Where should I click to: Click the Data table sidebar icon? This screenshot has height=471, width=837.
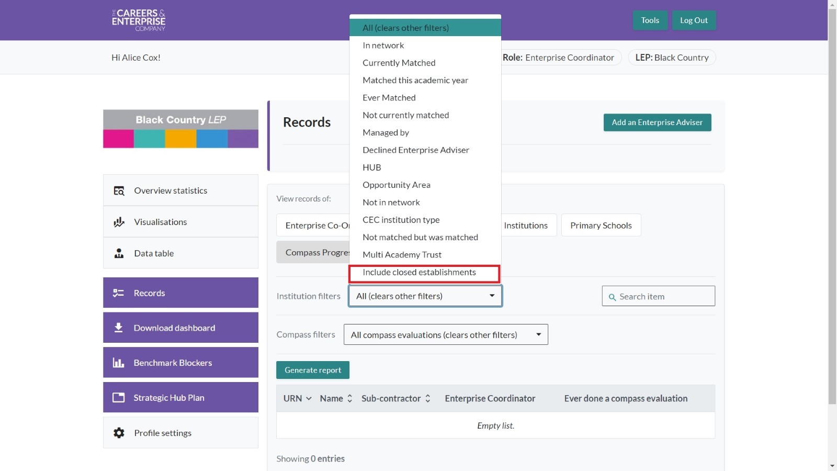119,253
